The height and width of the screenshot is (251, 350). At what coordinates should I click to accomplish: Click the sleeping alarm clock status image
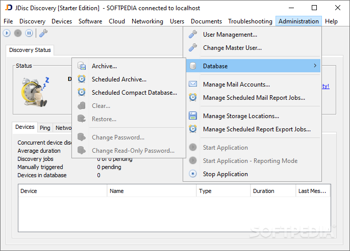tap(35, 92)
